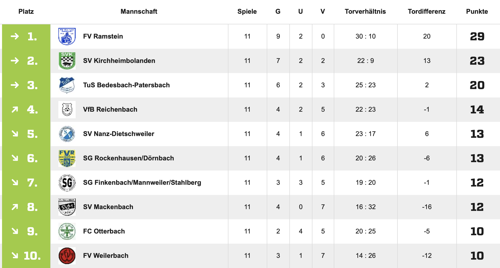Click the SV Nanz-Dietschweiler crest

67,134
